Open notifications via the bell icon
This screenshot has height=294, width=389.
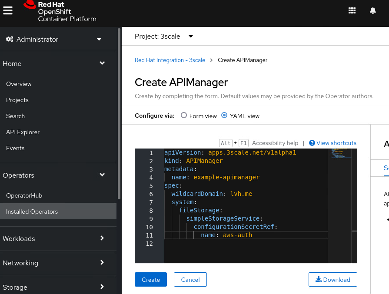pos(373,10)
